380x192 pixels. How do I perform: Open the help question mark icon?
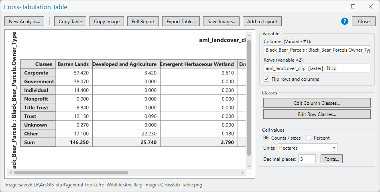(345, 21)
